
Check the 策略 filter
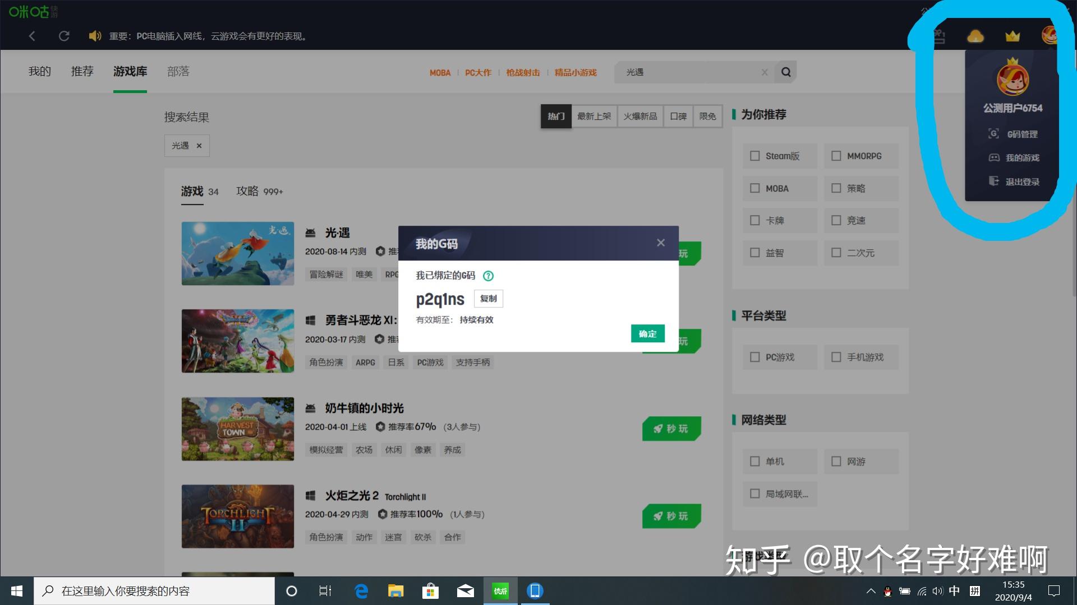pyautogui.click(x=836, y=188)
